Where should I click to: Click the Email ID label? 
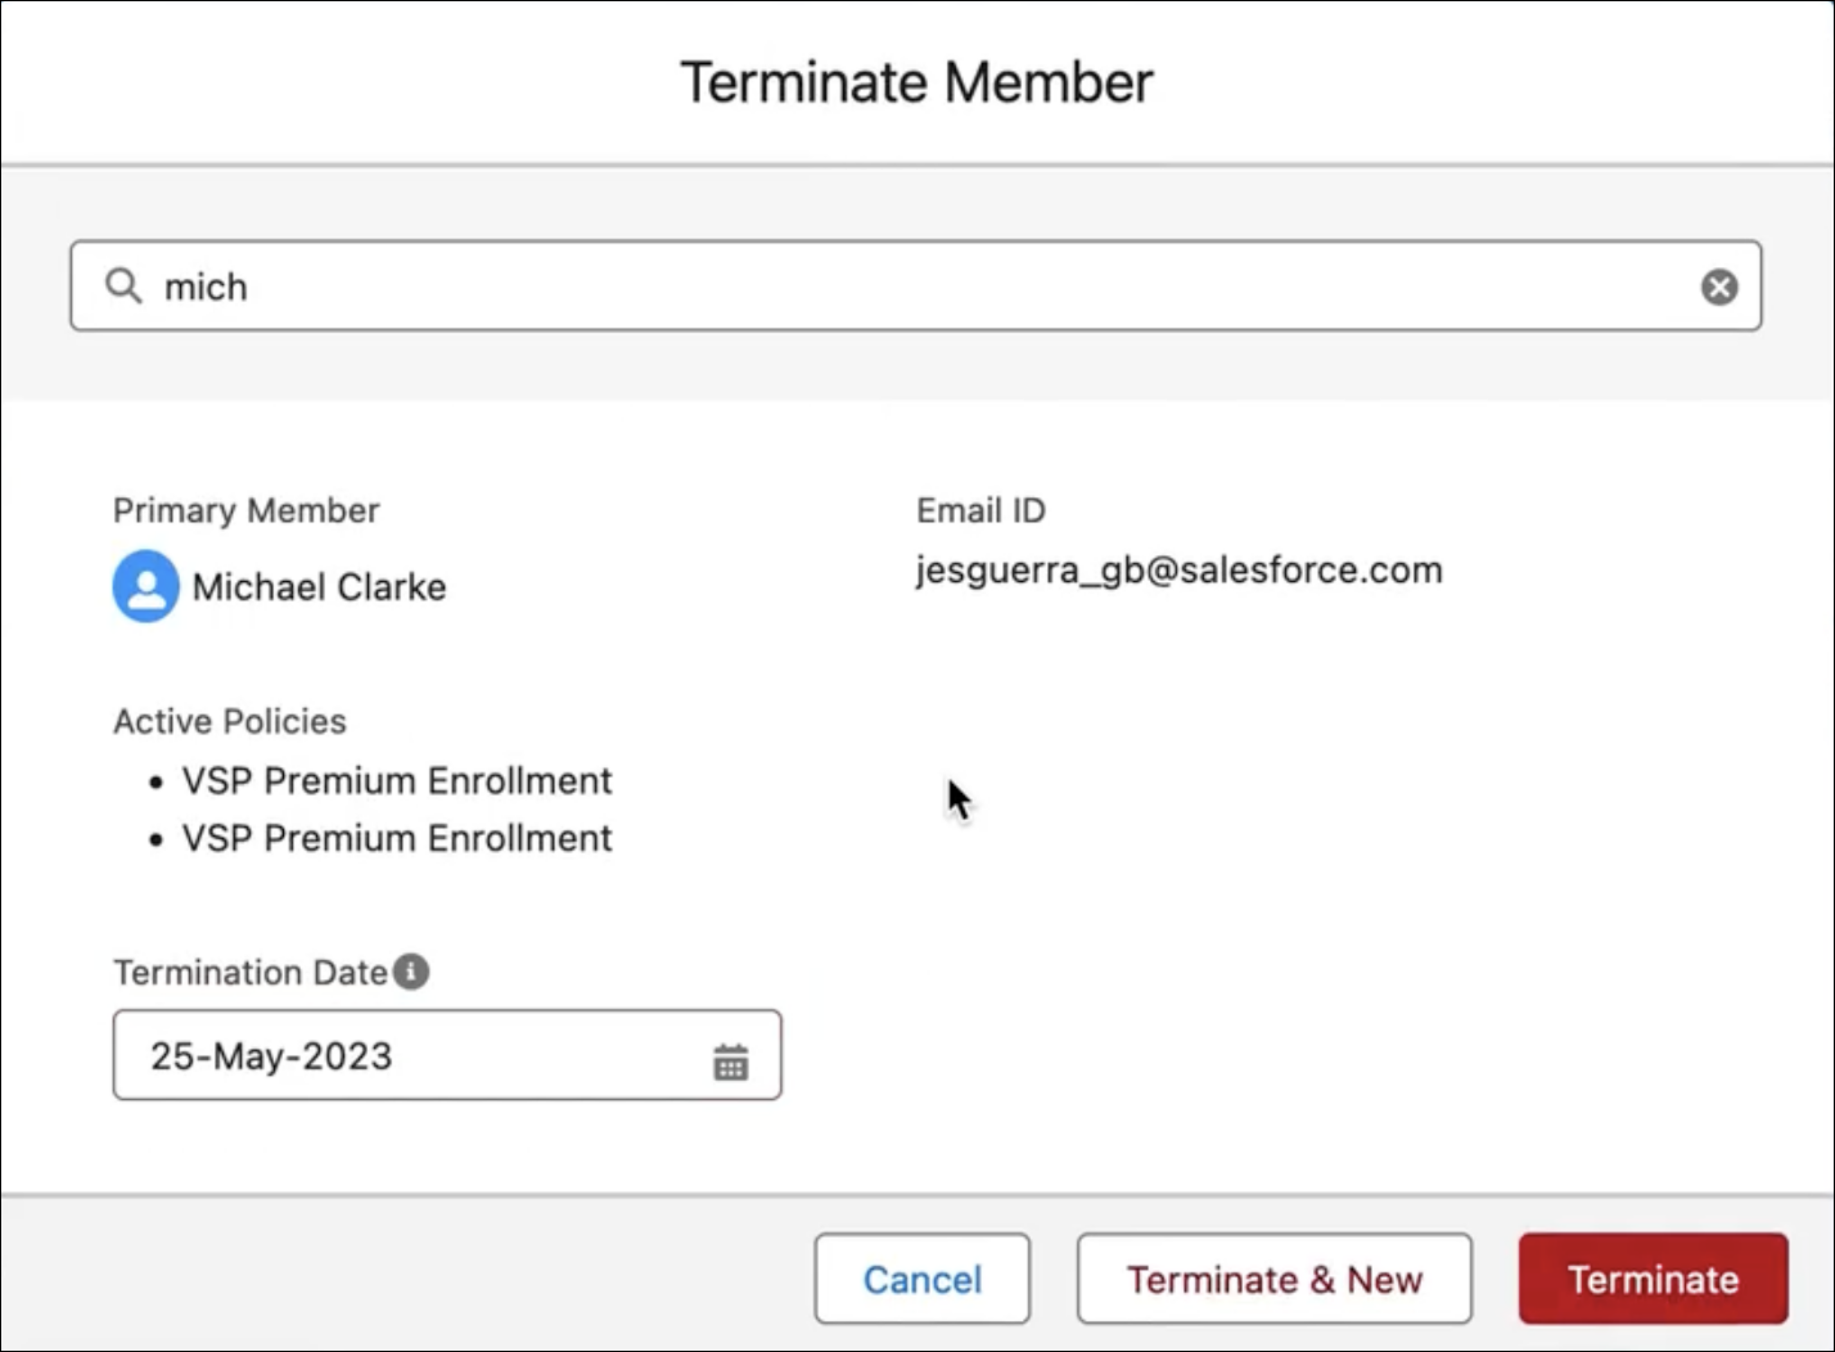981,511
